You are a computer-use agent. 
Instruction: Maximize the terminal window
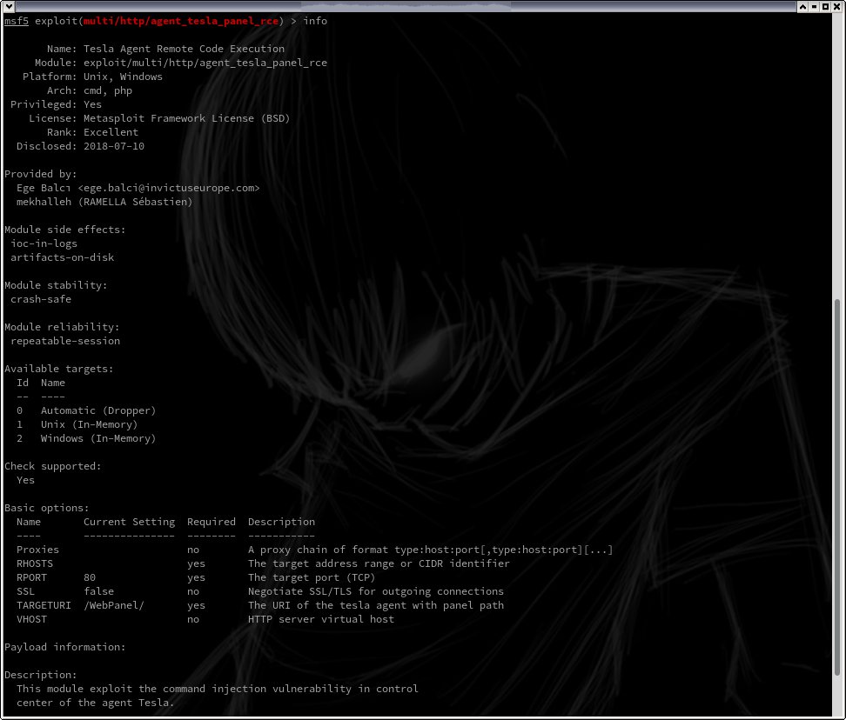(x=825, y=6)
